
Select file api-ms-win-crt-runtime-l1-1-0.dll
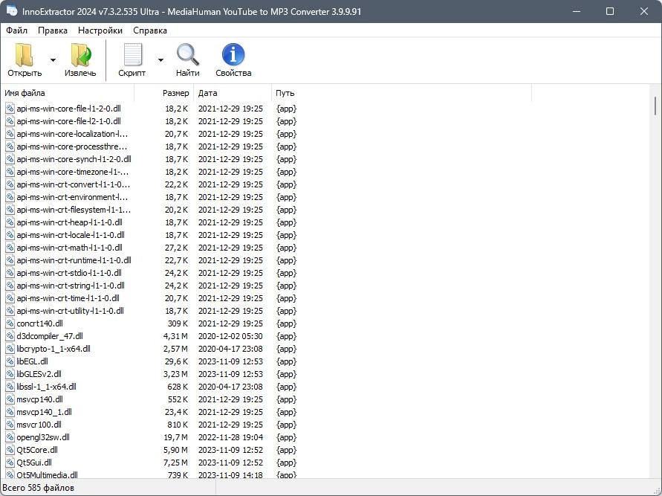pyautogui.click(x=74, y=261)
